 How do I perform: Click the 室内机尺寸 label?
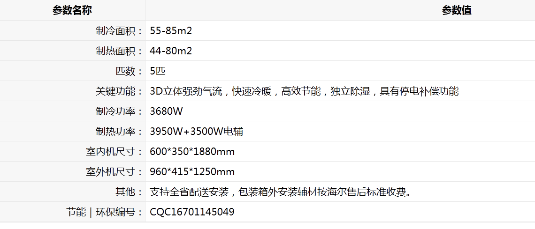coord(115,151)
